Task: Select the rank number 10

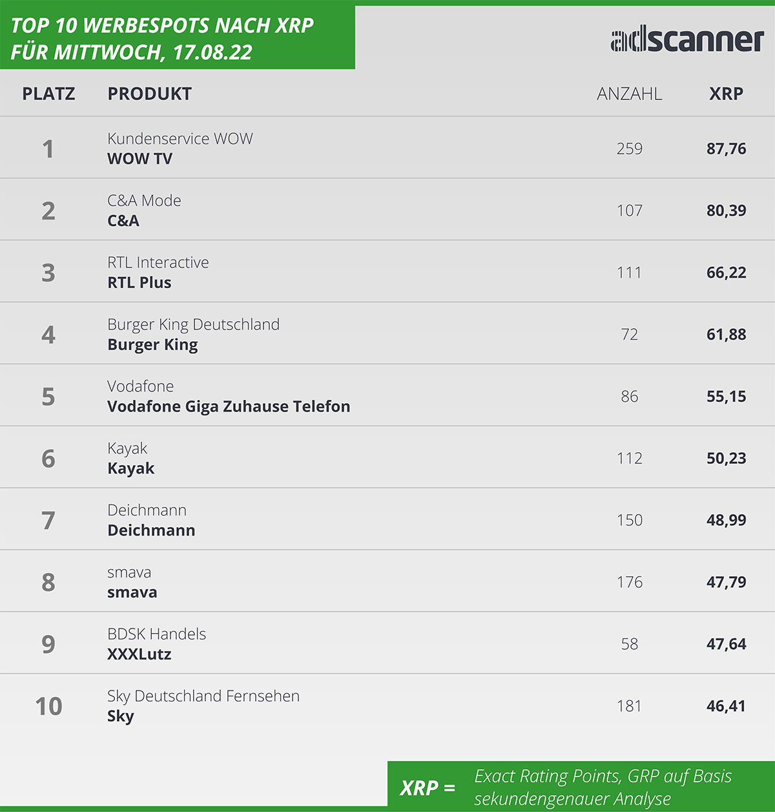Action: coord(48,706)
